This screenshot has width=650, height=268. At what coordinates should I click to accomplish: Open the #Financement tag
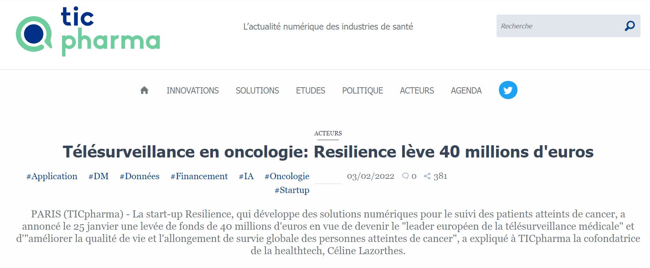[199, 176]
